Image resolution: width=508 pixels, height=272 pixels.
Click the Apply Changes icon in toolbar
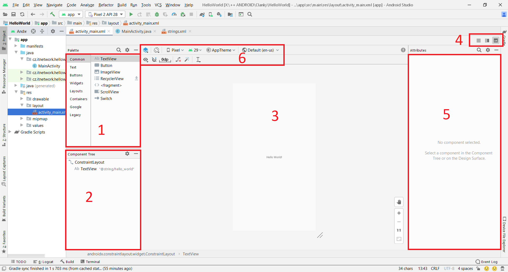140,14
